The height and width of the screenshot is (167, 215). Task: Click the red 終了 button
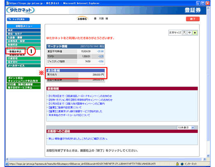click(193, 19)
